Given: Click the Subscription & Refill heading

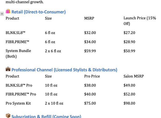Looking at the screenshot, I should pos(46,116).
